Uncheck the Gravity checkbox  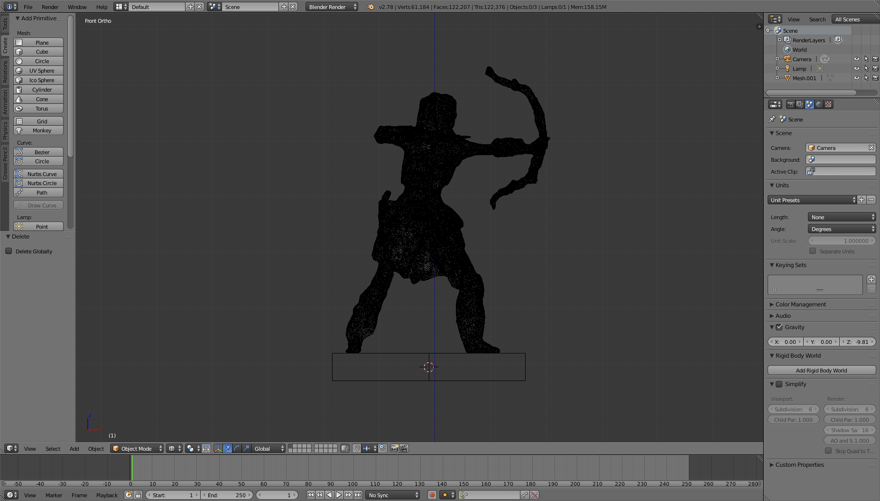point(779,327)
